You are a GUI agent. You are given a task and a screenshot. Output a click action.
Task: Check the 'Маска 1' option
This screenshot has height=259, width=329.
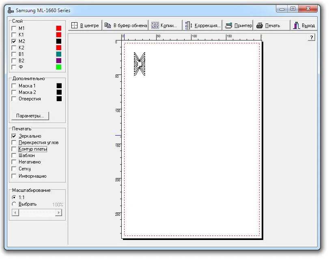coord(14,86)
